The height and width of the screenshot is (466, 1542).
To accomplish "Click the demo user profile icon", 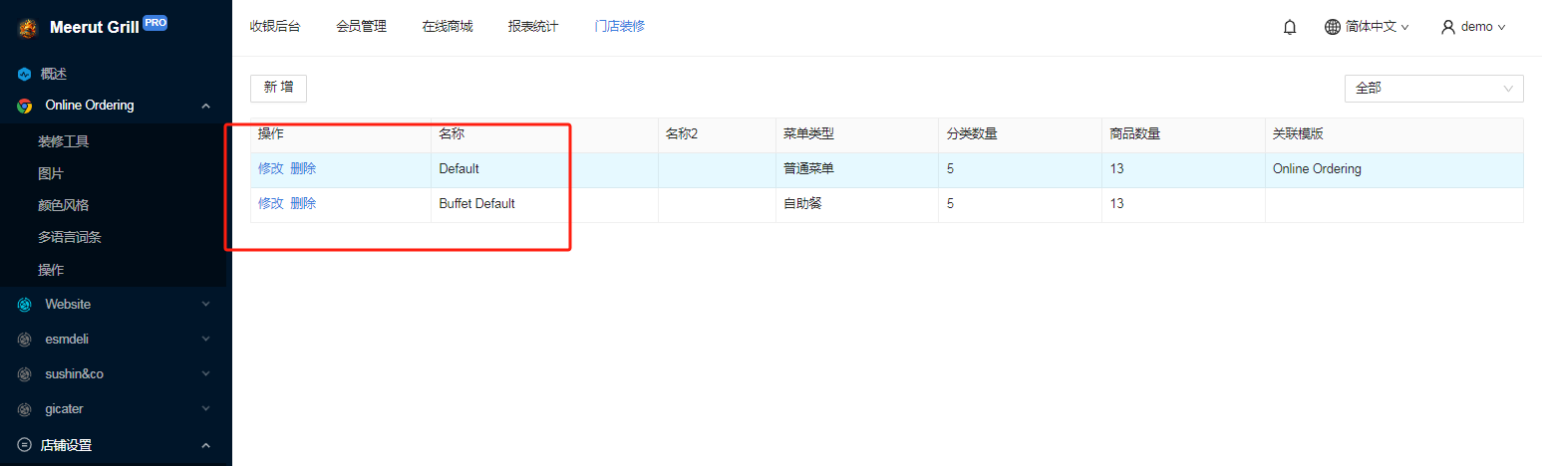I will pos(1448,27).
